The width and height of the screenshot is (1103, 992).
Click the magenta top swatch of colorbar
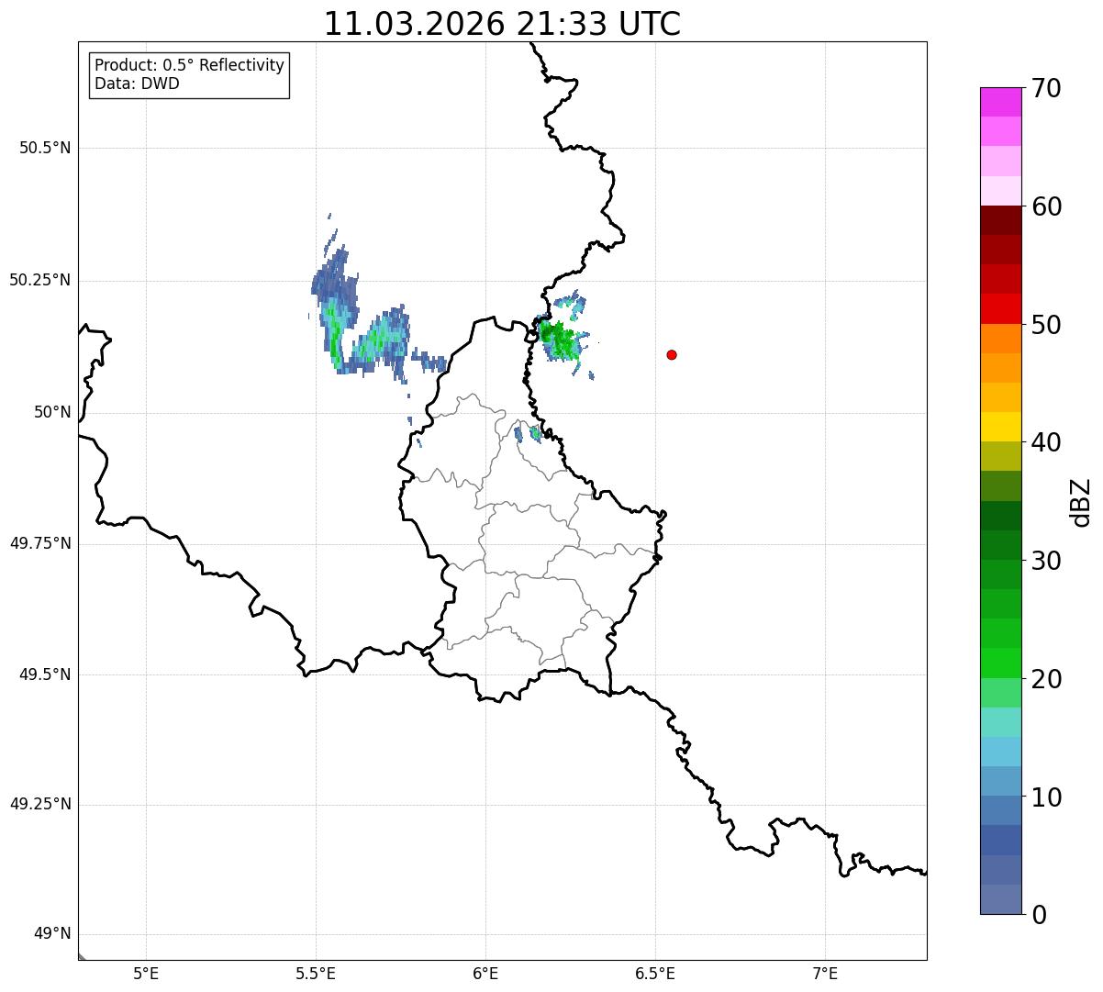tap(1001, 102)
